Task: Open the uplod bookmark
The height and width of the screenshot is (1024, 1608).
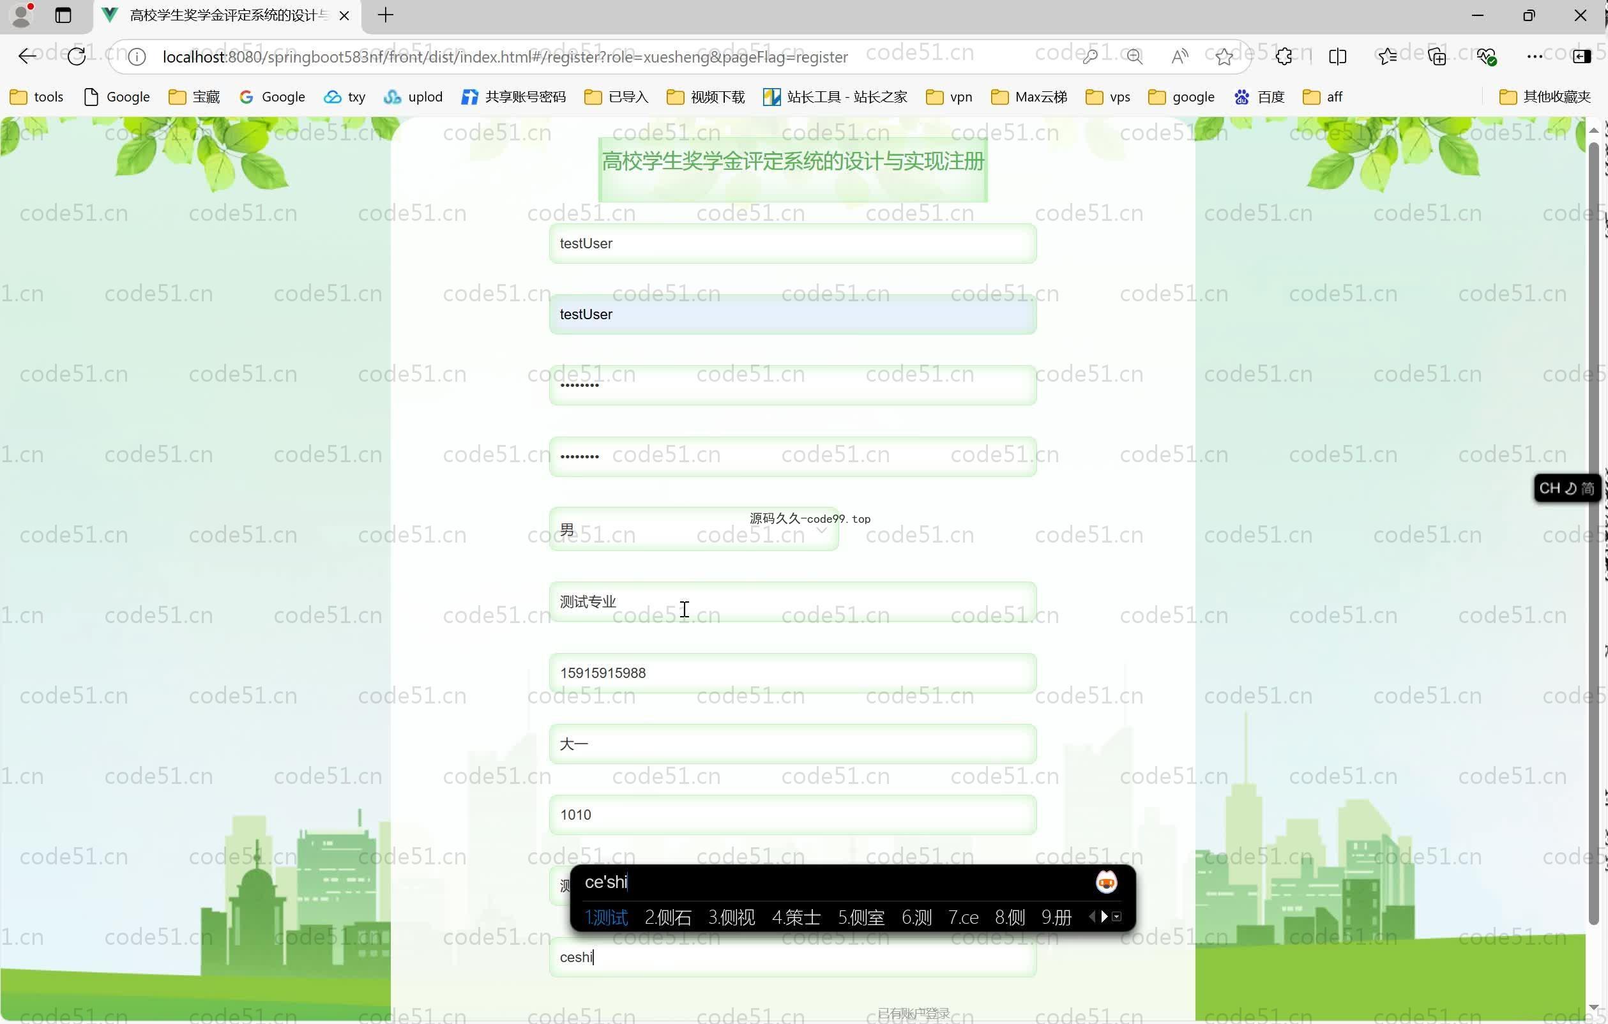Action: click(x=413, y=97)
